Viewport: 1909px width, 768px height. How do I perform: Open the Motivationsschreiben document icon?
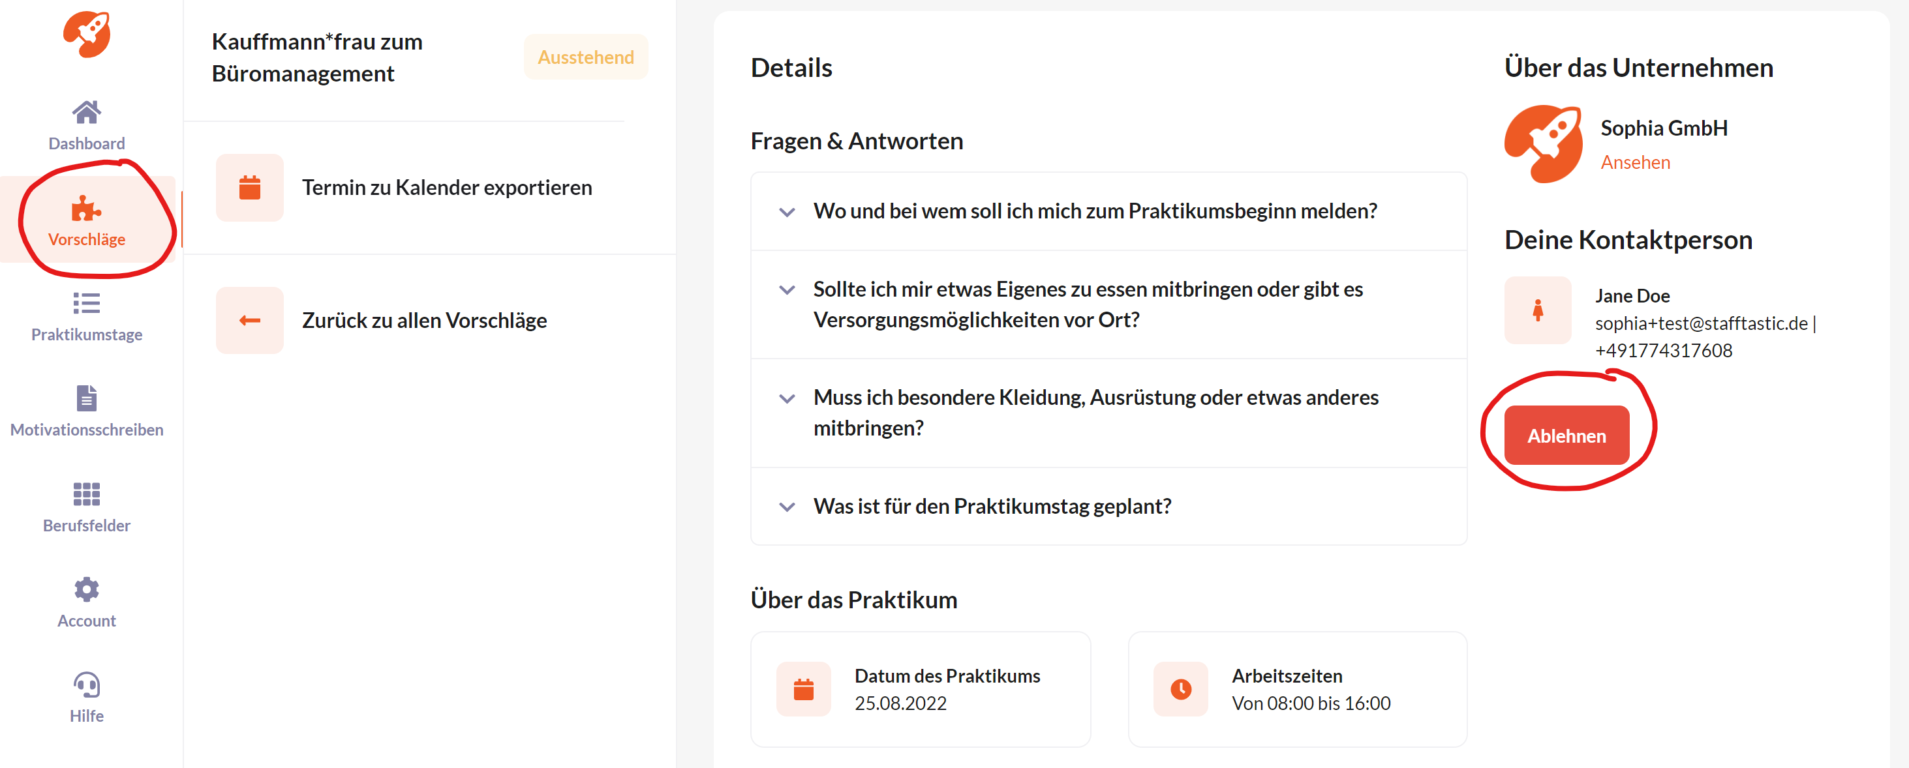click(87, 398)
